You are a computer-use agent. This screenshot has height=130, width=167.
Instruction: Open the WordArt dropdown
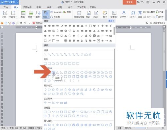tap(124, 14)
